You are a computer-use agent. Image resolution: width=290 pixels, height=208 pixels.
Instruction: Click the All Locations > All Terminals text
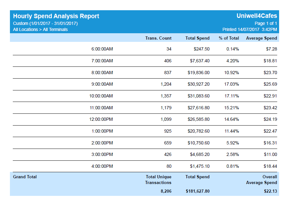pyautogui.click(x=40, y=29)
